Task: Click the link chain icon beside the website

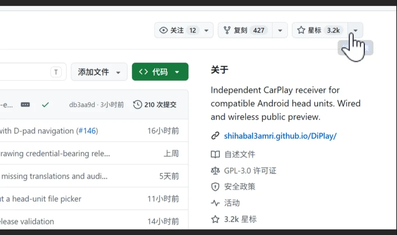Action: click(215, 136)
